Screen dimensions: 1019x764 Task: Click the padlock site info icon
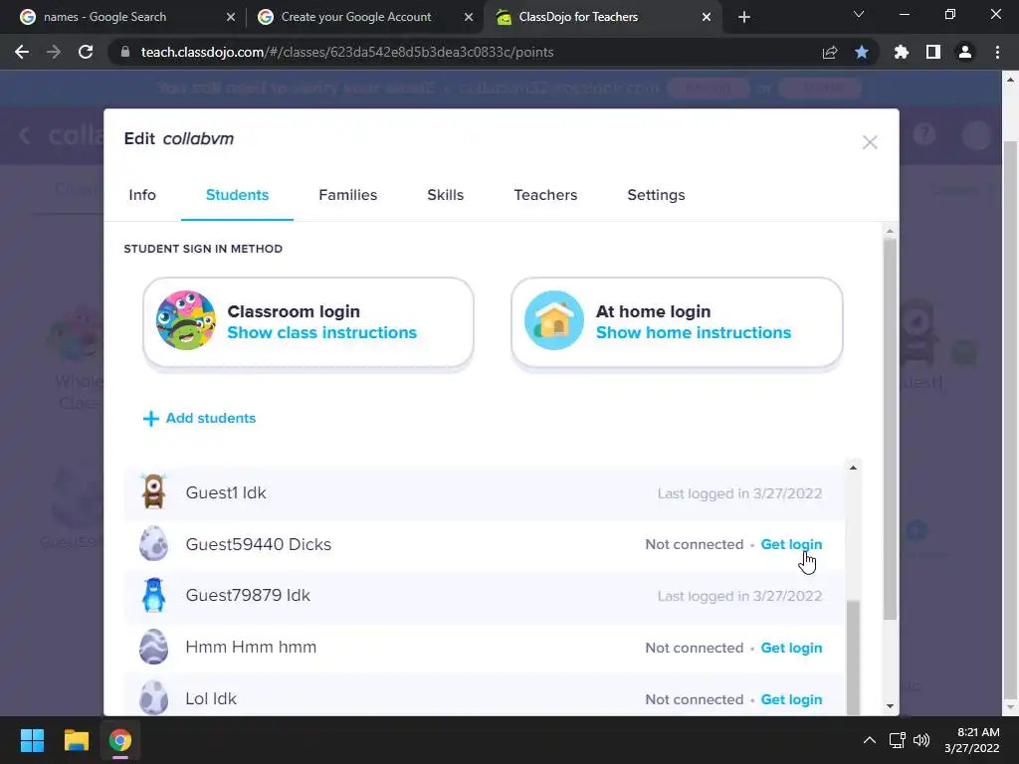pos(125,52)
